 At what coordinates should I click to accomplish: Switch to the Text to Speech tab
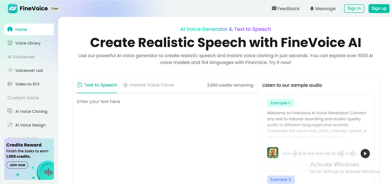click(97, 85)
